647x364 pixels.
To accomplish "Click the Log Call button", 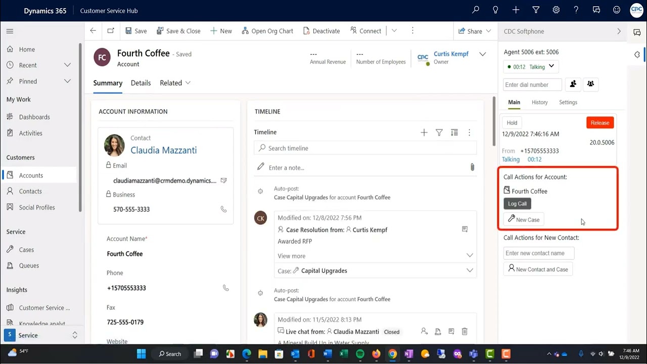I will pos(517,204).
